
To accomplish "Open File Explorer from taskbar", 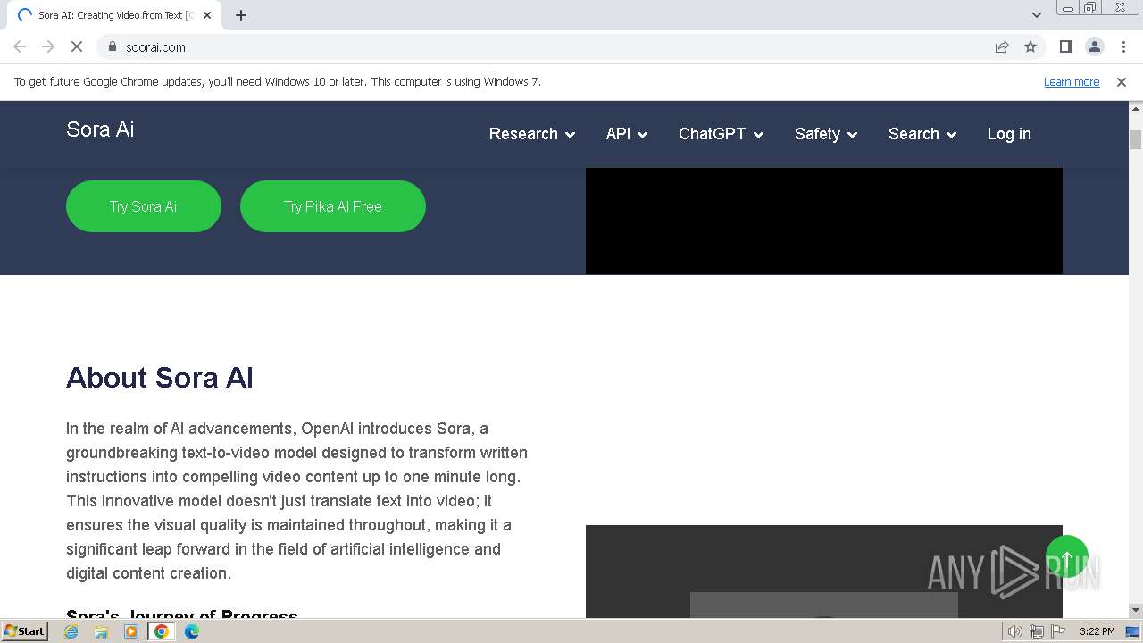I will pos(101,631).
